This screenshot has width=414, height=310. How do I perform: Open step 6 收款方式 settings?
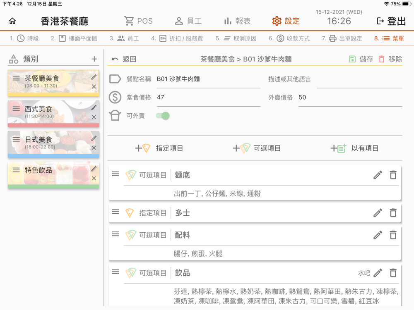(x=289, y=38)
